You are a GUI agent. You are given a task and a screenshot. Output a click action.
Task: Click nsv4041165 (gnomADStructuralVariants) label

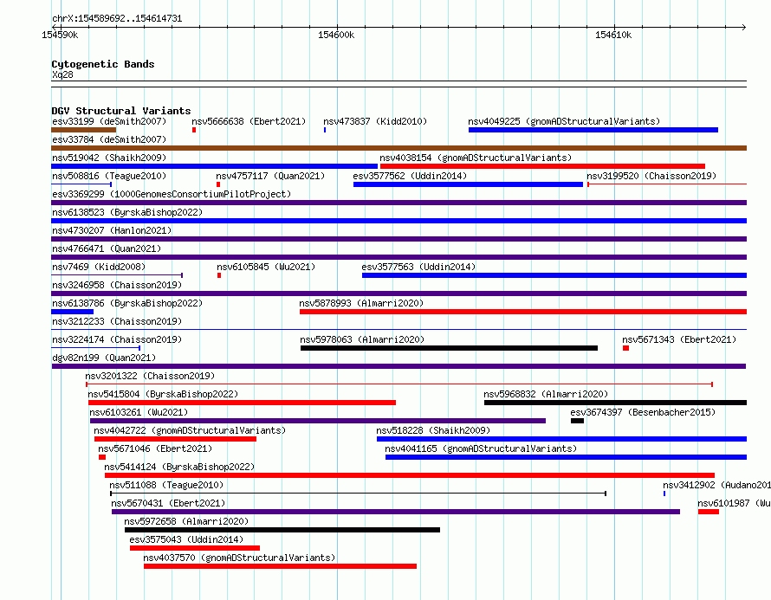[481, 448]
